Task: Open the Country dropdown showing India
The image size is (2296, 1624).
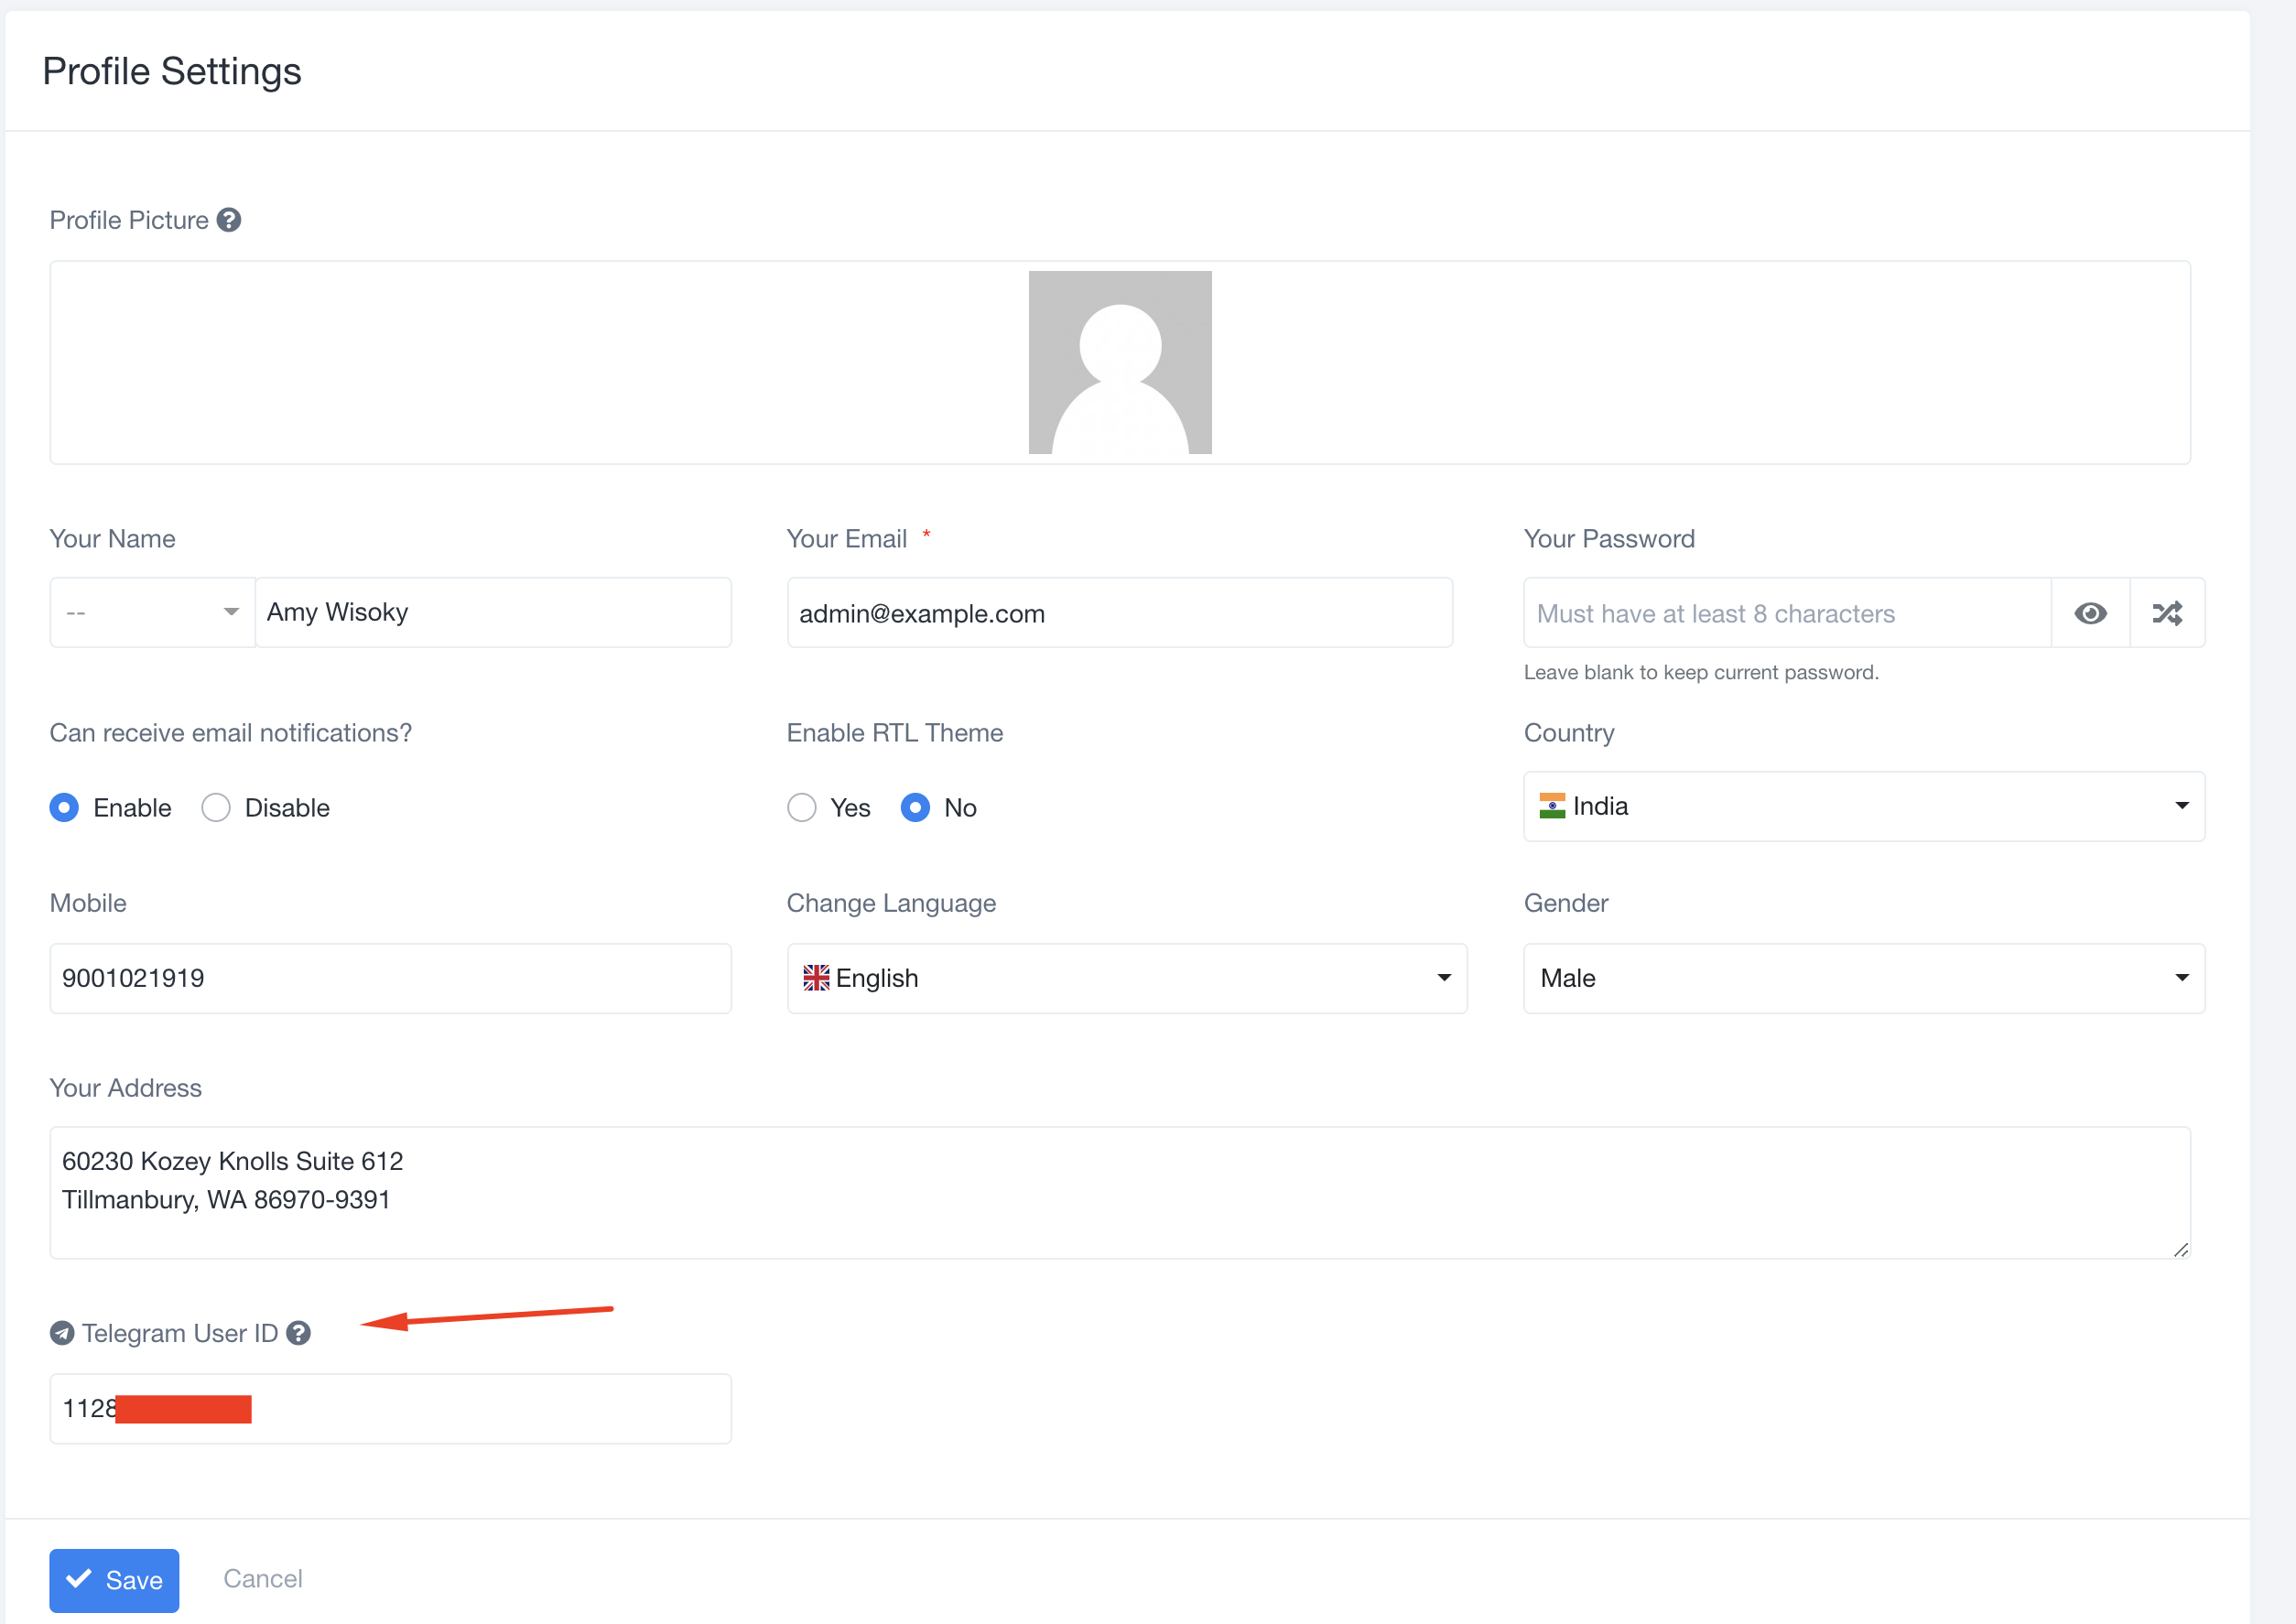Action: click(1863, 806)
